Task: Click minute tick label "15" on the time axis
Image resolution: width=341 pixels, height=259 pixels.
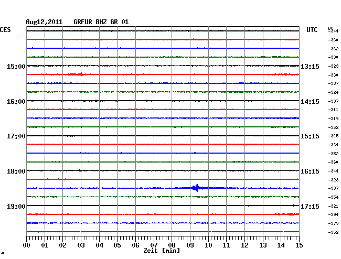Action: [299, 245]
